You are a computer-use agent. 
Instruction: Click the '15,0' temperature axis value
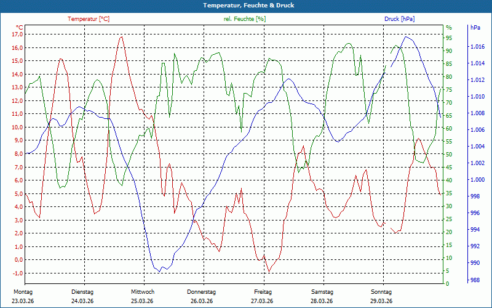17,60
